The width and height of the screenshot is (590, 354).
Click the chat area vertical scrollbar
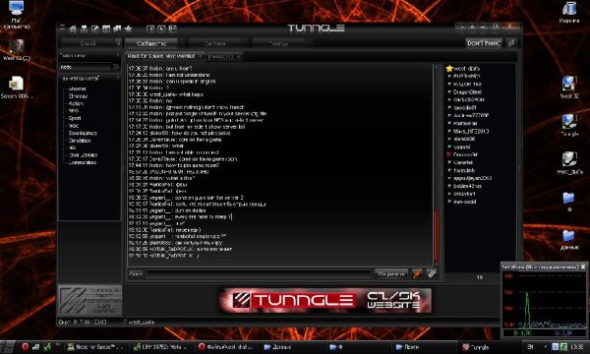coord(437,165)
